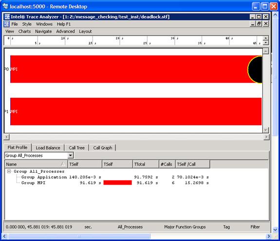Open the Layout menu
Screen dimensions: 280x241
[x=85, y=32]
